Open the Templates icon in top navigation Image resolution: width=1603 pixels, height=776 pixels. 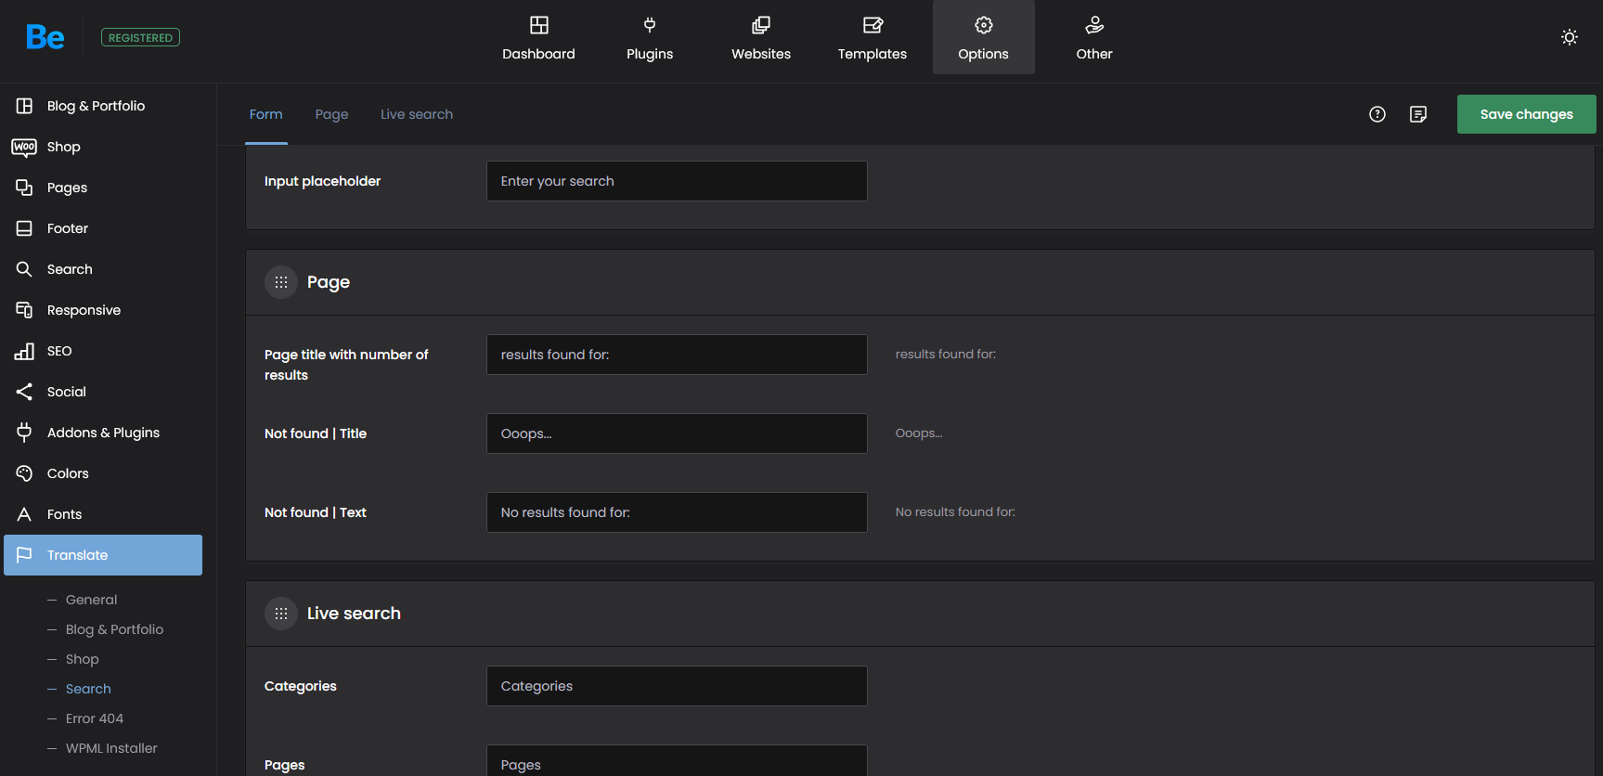(x=873, y=25)
